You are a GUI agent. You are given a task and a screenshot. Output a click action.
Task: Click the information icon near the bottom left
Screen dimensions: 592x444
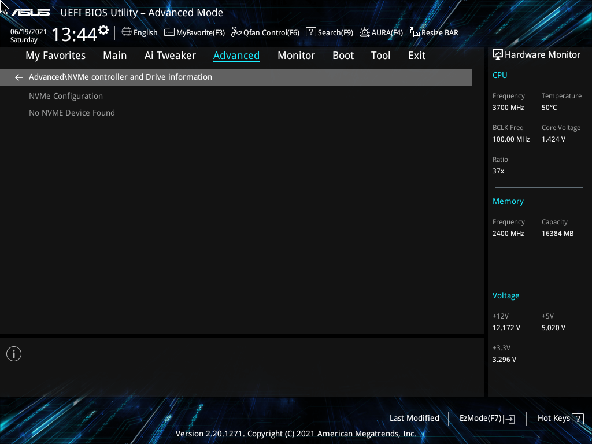tap(13, 353)
